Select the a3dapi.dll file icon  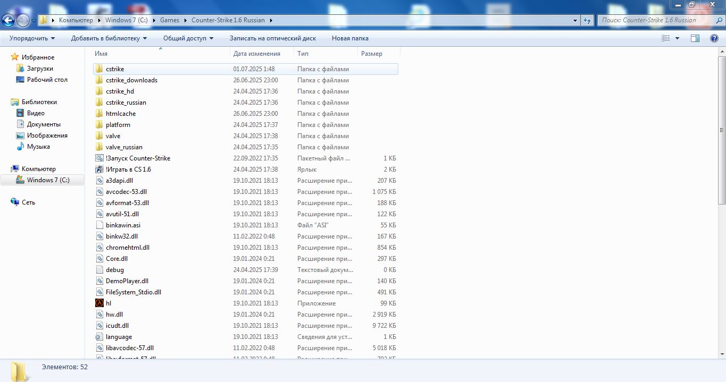pyautogui.click(x=99, y=181)
